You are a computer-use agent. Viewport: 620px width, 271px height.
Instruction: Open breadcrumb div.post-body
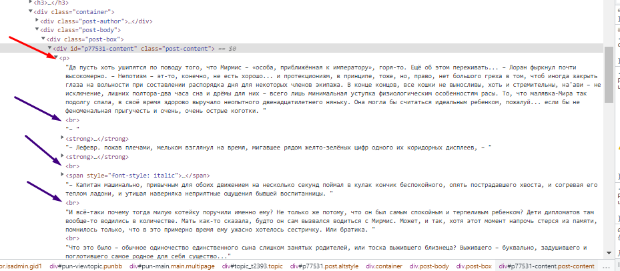[429, 266]
